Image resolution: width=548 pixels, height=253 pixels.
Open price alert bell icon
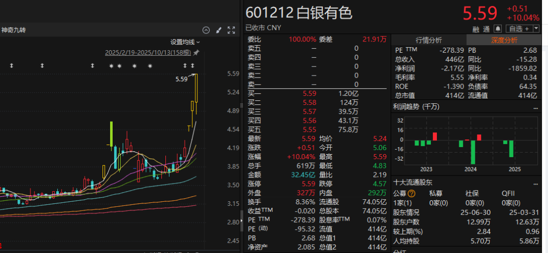(x=498, y=28)
